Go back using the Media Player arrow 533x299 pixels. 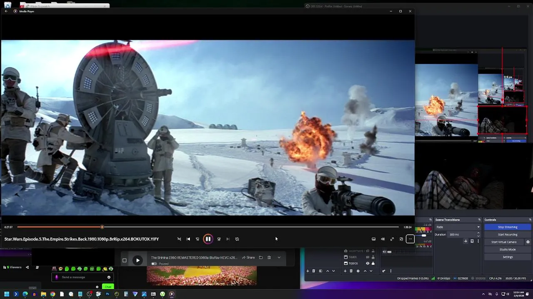pyautogui.click(x=6, y=11)
